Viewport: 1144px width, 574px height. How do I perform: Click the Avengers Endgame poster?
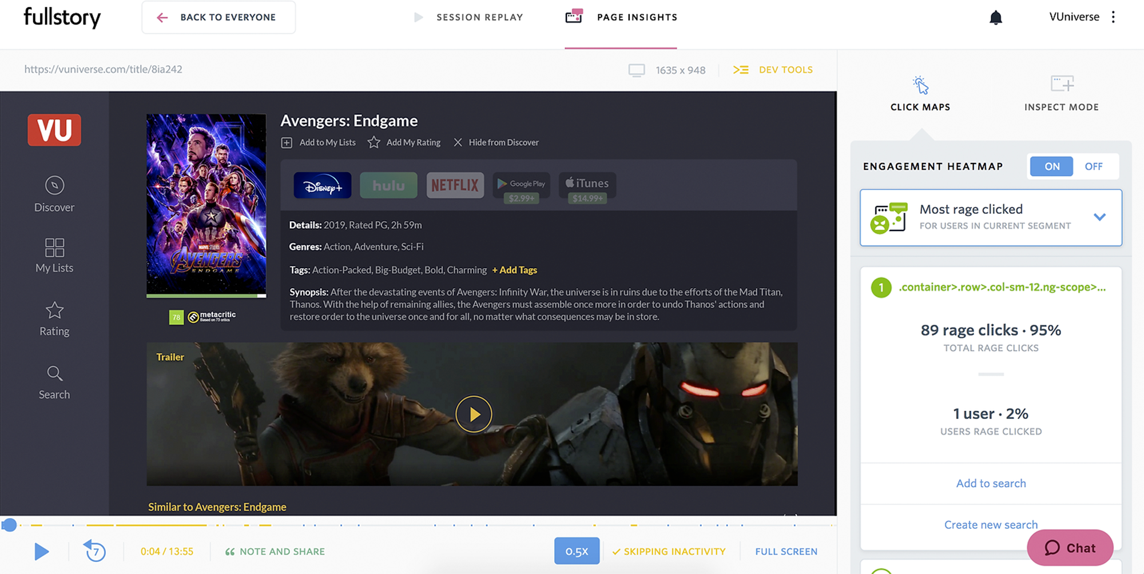206,205
